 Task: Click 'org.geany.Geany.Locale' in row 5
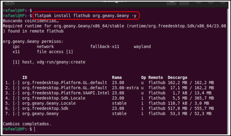click(49, 103)
